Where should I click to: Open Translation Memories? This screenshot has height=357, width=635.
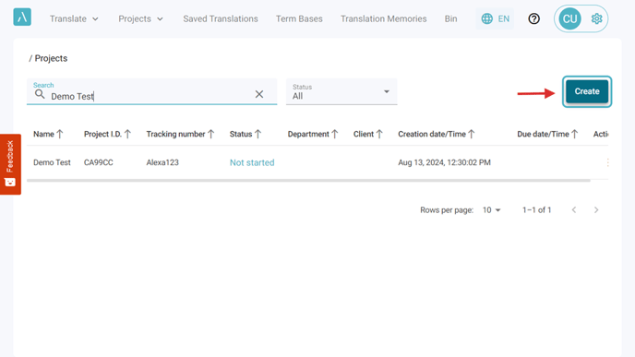pos(384,18)
